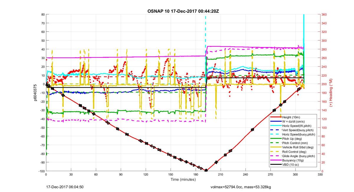Click the plot title "OSNAP 10 17-Dec-2017 00:44:20Z"
Image resolution: width=354 pixels, height=192 pixels.
click(x=183, y=11)
